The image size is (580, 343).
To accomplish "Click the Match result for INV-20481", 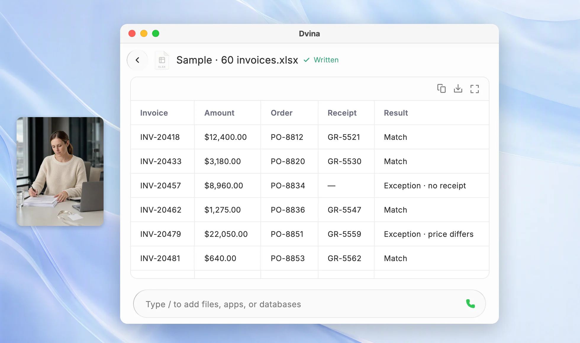I will point(396,258).
